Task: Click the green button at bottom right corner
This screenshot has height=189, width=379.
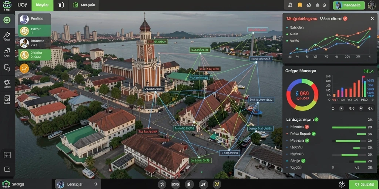Action: (x=363, y=184)
